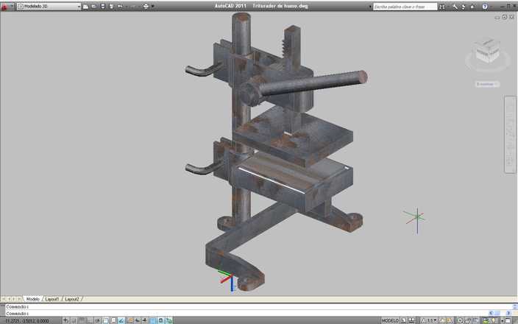Switch to the Modelo tab
The image size is (518, 324).
click(x=32, y=299)
